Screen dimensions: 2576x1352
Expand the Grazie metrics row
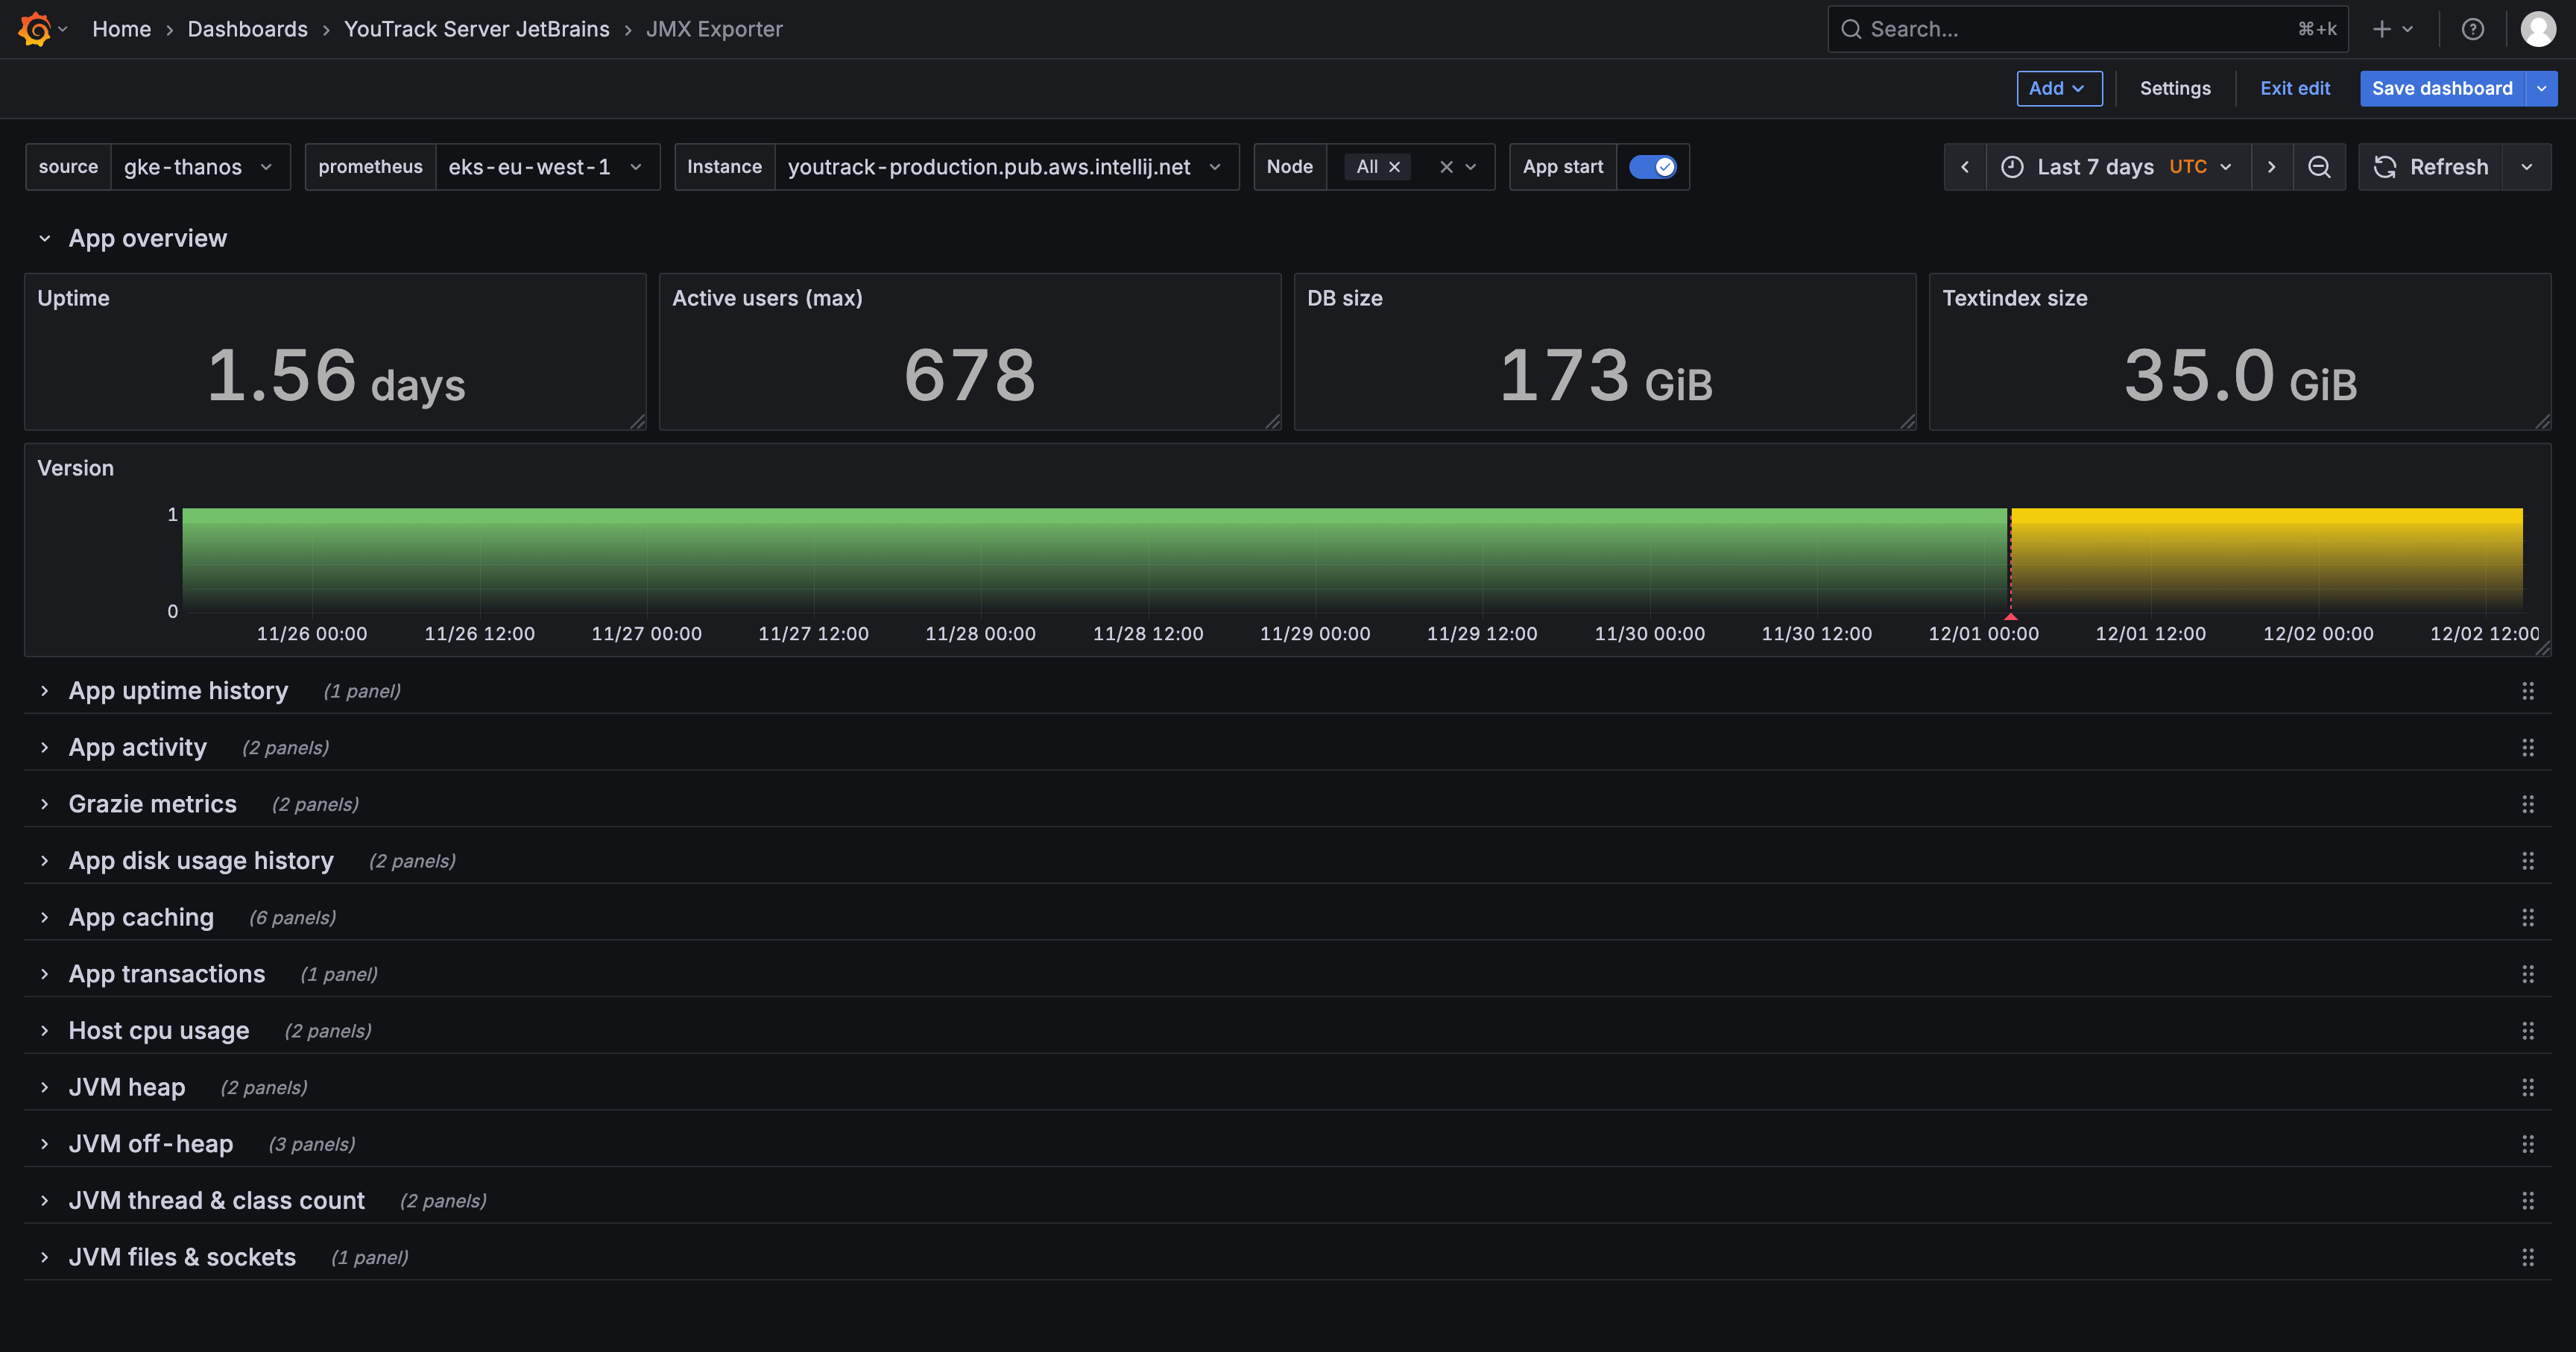(44, 804)
